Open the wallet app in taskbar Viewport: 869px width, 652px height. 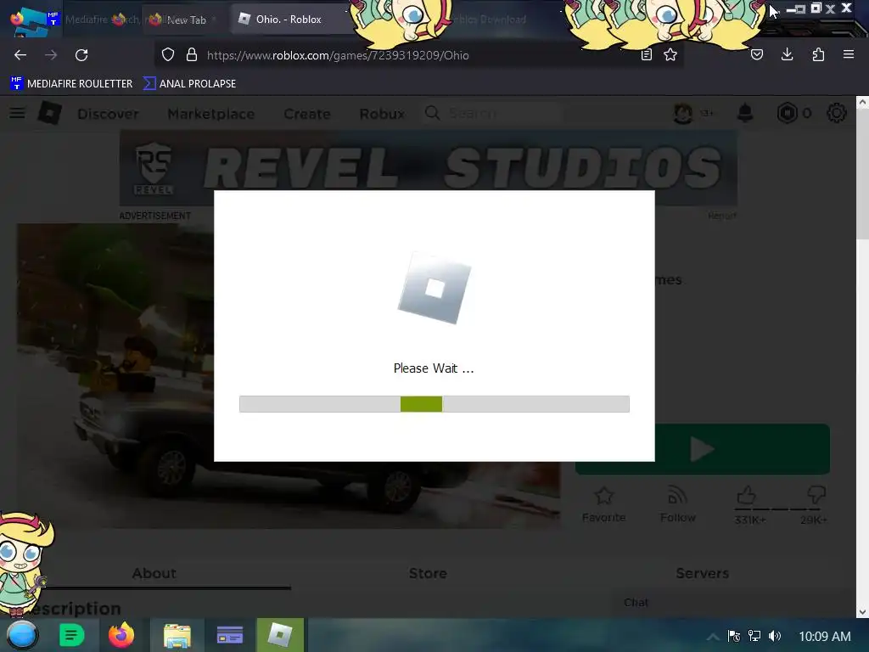click(x=229, y=635)
